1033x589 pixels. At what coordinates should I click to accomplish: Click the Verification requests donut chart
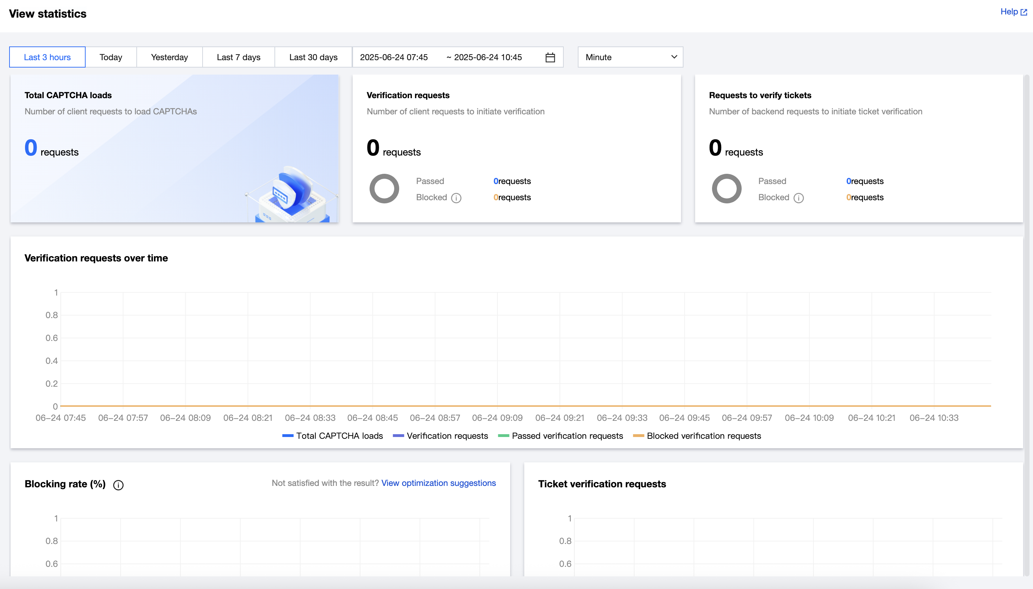click(384, 189)
